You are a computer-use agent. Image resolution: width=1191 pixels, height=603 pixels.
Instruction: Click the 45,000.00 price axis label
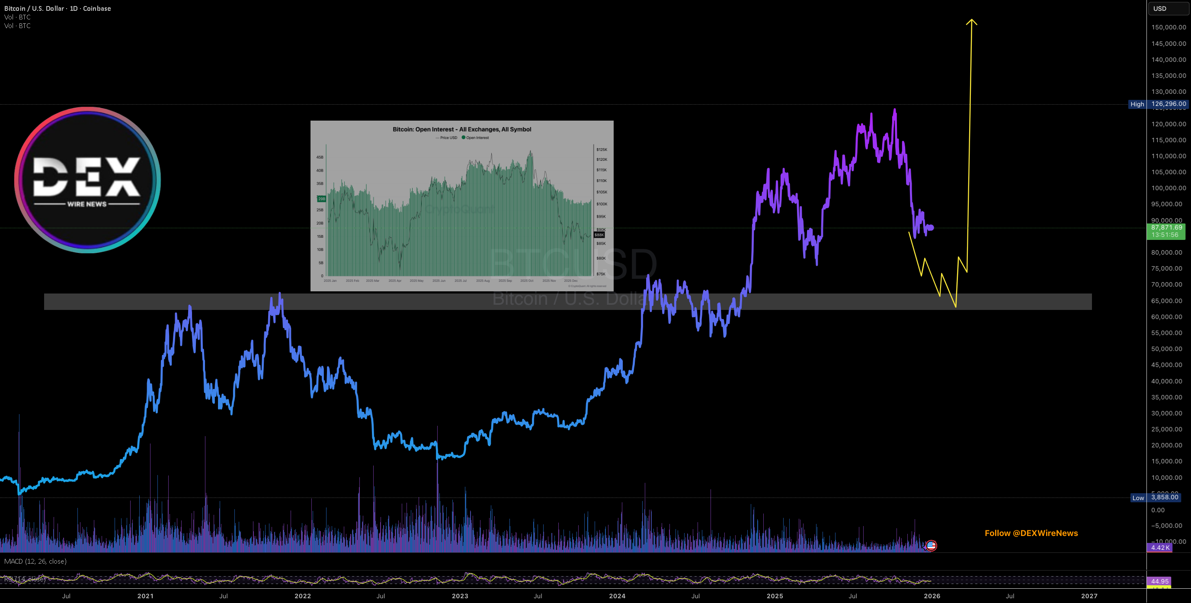1166,365
